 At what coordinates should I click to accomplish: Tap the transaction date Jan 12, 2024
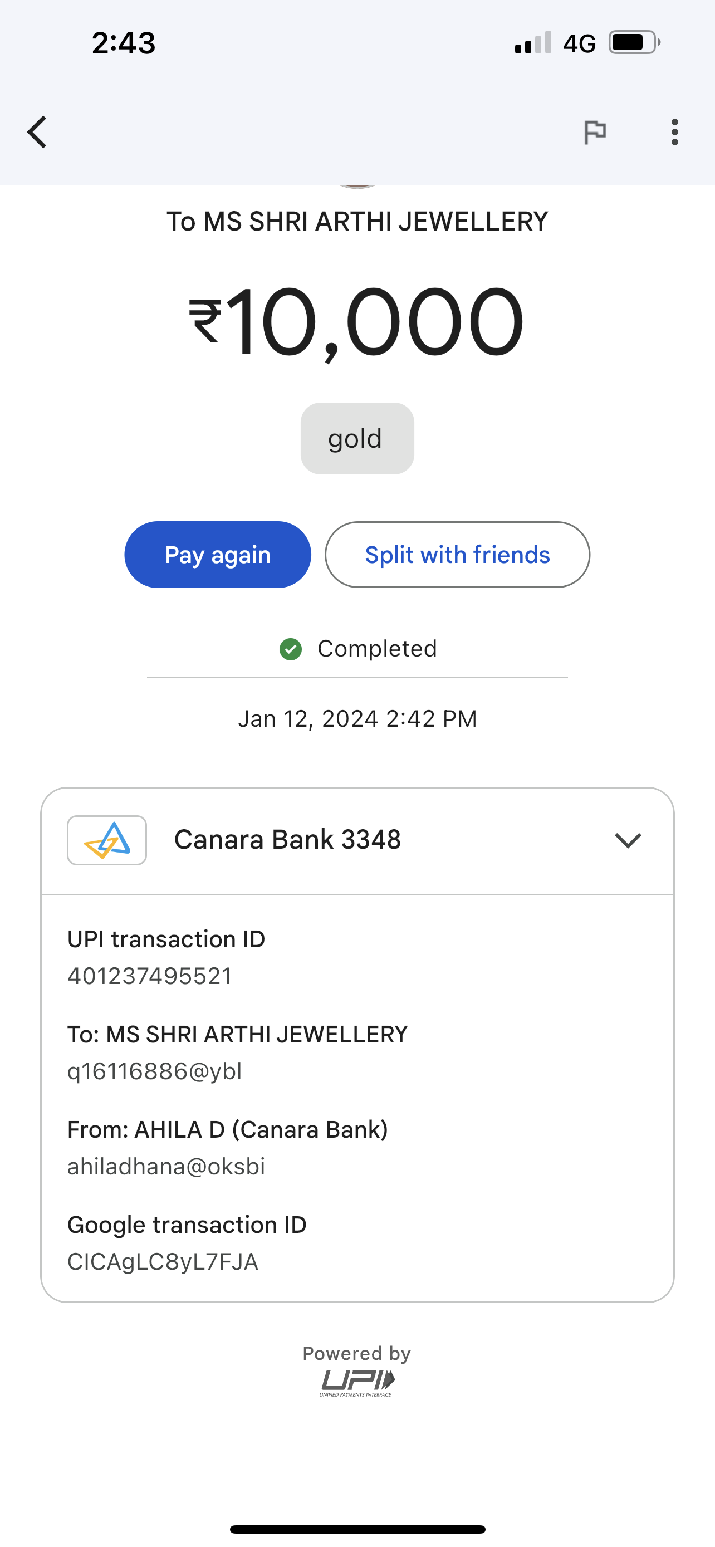coord(357,719)
